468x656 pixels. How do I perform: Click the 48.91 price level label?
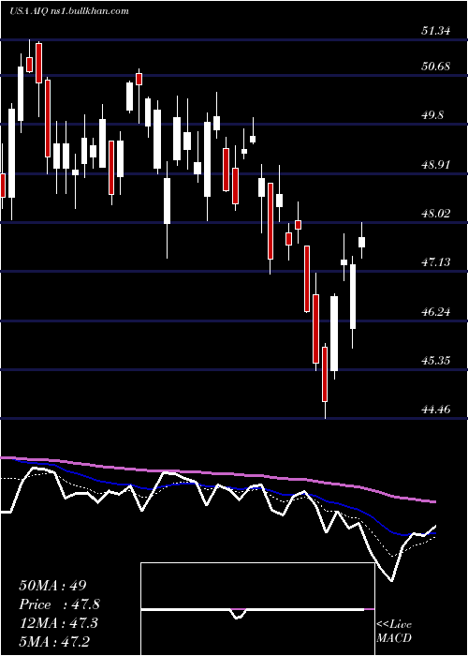[x=436, y=165]
